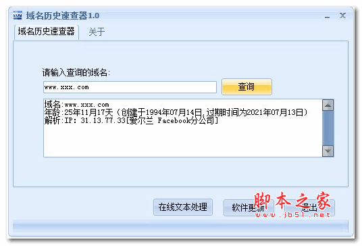This screenshot has height=246, width=362.
Task: Click the results box scrollbar down arrow
Action: click(x=328, y=151)
